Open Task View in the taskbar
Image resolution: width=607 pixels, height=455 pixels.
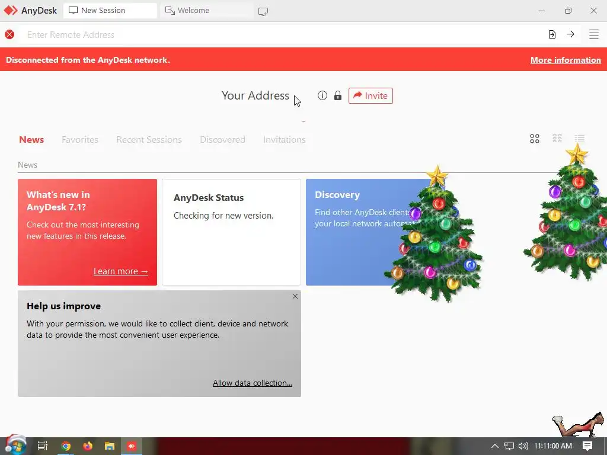pos(43,446)
